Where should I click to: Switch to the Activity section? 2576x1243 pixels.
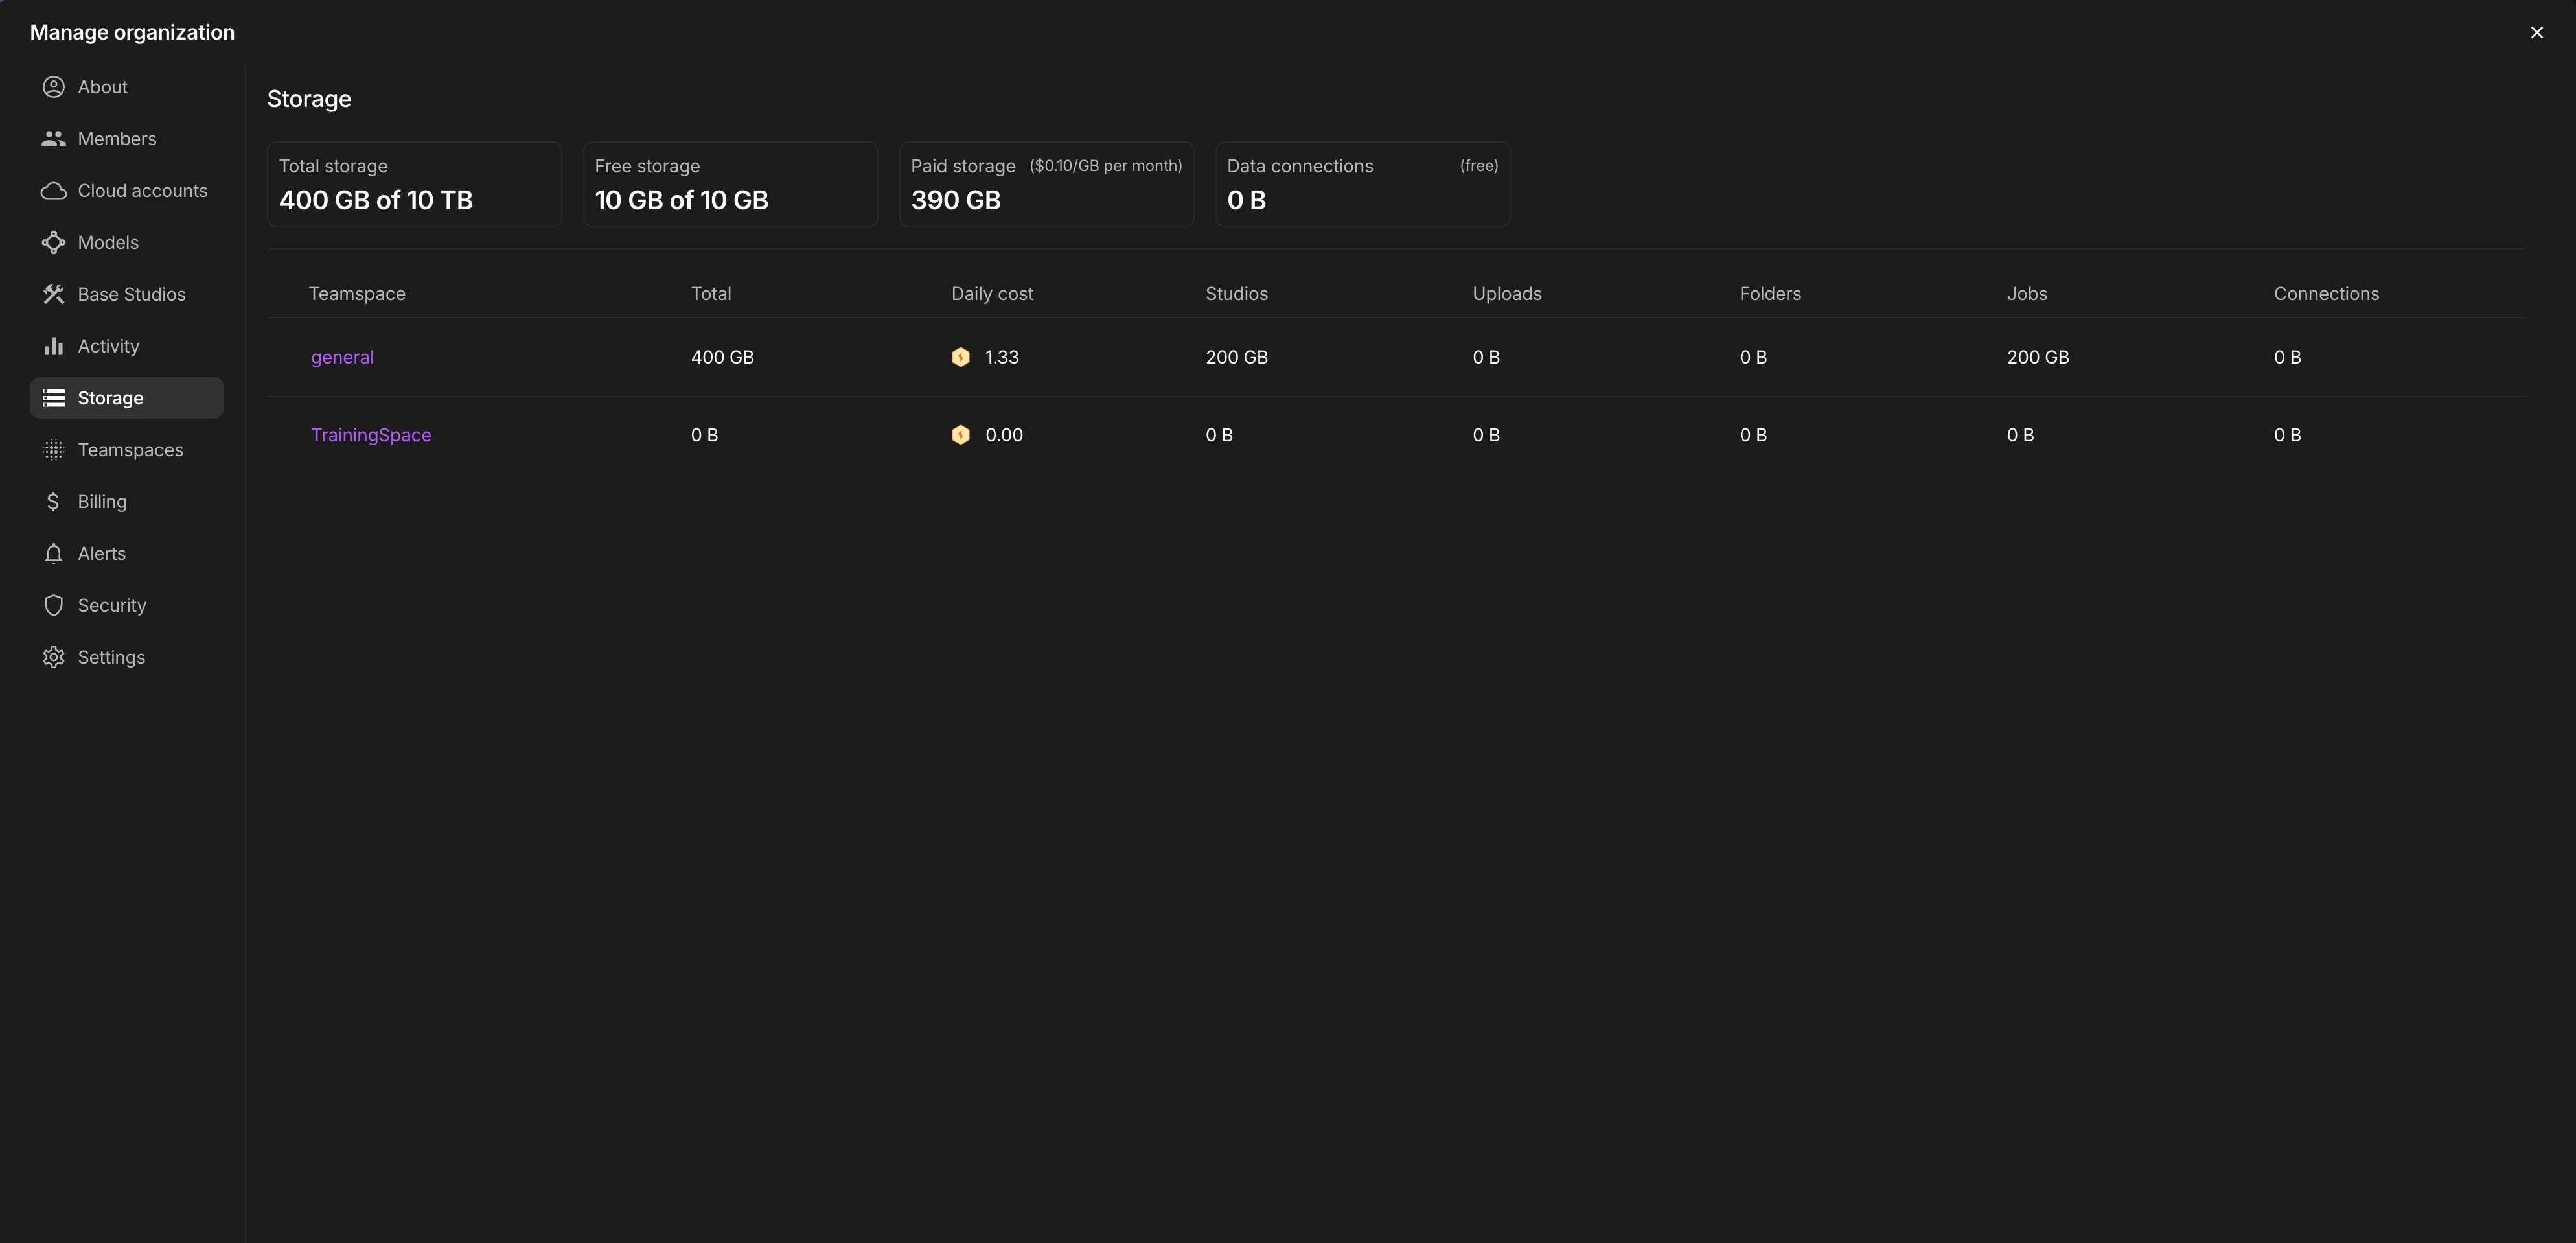126,346
